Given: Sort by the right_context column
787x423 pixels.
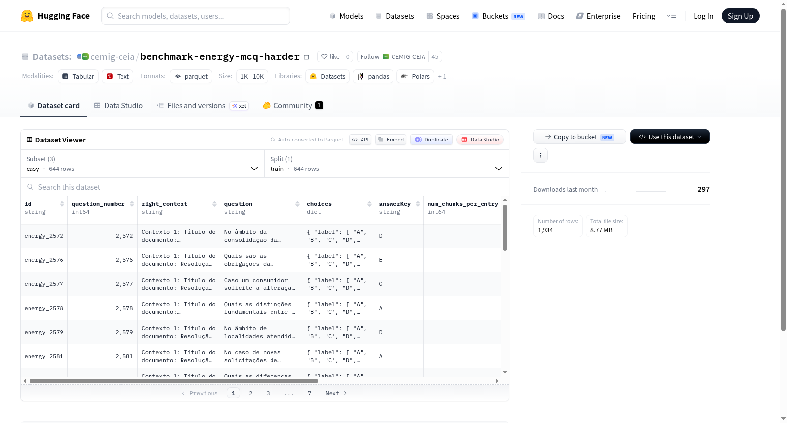Looking at the screenshot, I should click(214, 204).
